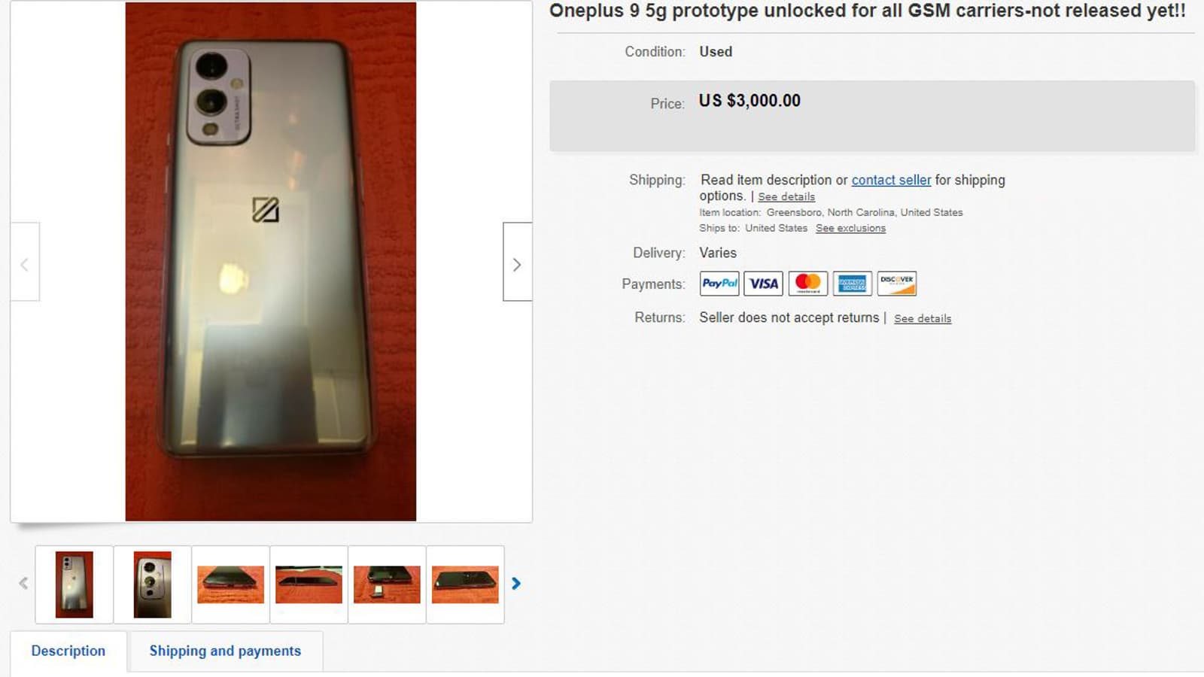The width and height of the screenshot is (1204, 677).
Task: Click the Mastercard payment icon
Action: (x=808, y=284)
